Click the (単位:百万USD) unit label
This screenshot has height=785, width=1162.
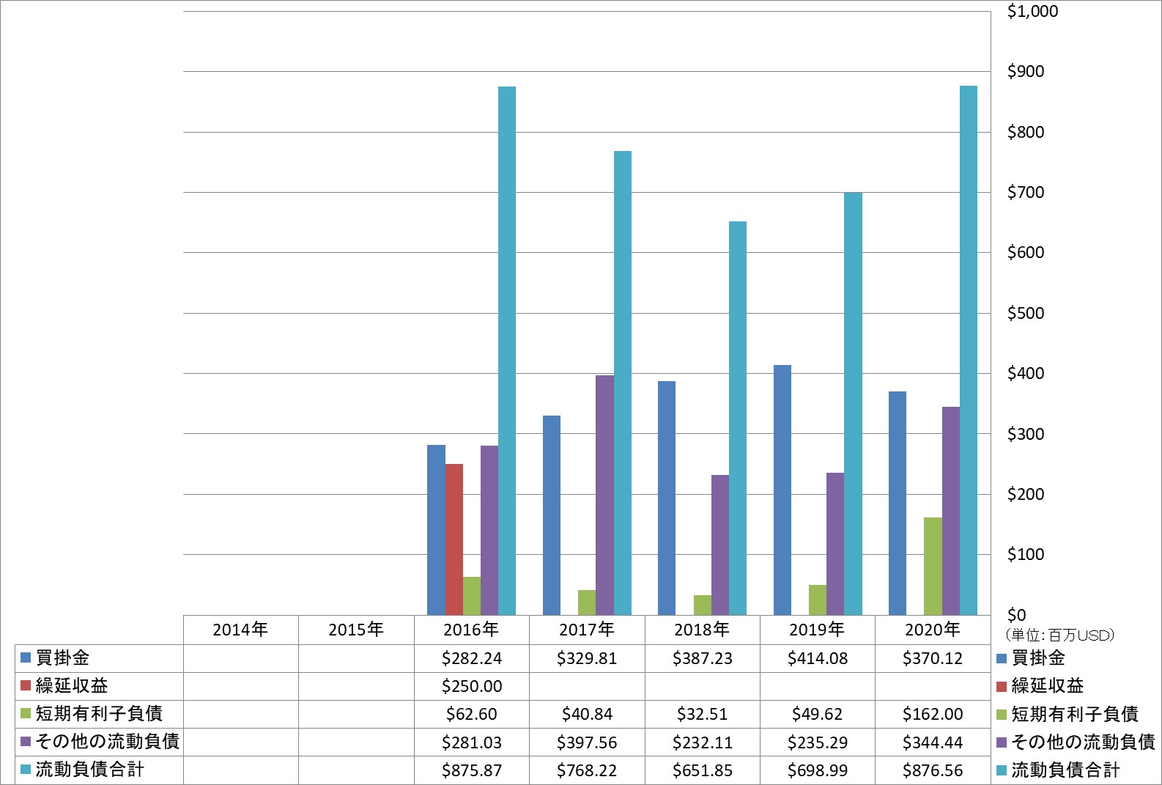click(x=1060, y=635)
